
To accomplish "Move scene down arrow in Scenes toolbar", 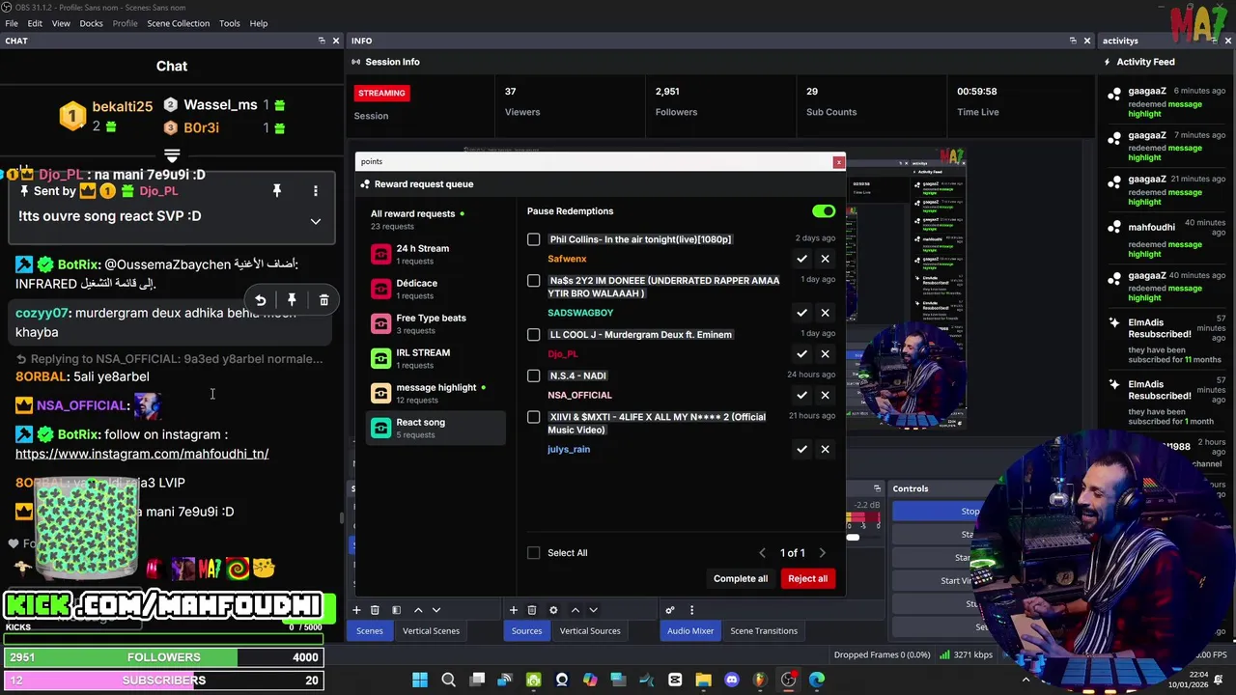I will click(435, 610).
